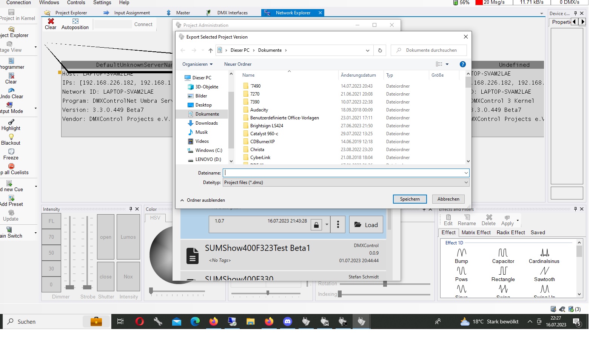Choose the Sawtooth effect icon
Viewport: 604px width, 340px height.
point(544,271)
